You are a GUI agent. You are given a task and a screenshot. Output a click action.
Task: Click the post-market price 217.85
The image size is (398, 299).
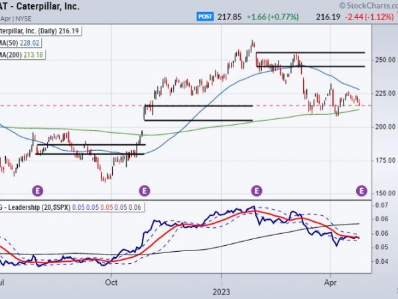click(230, 17)
